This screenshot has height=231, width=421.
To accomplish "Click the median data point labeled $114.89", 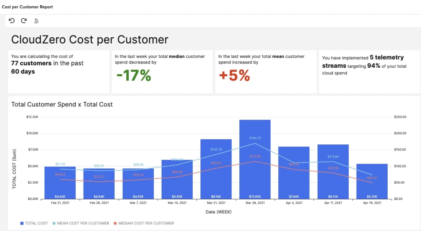I will 255,161.
